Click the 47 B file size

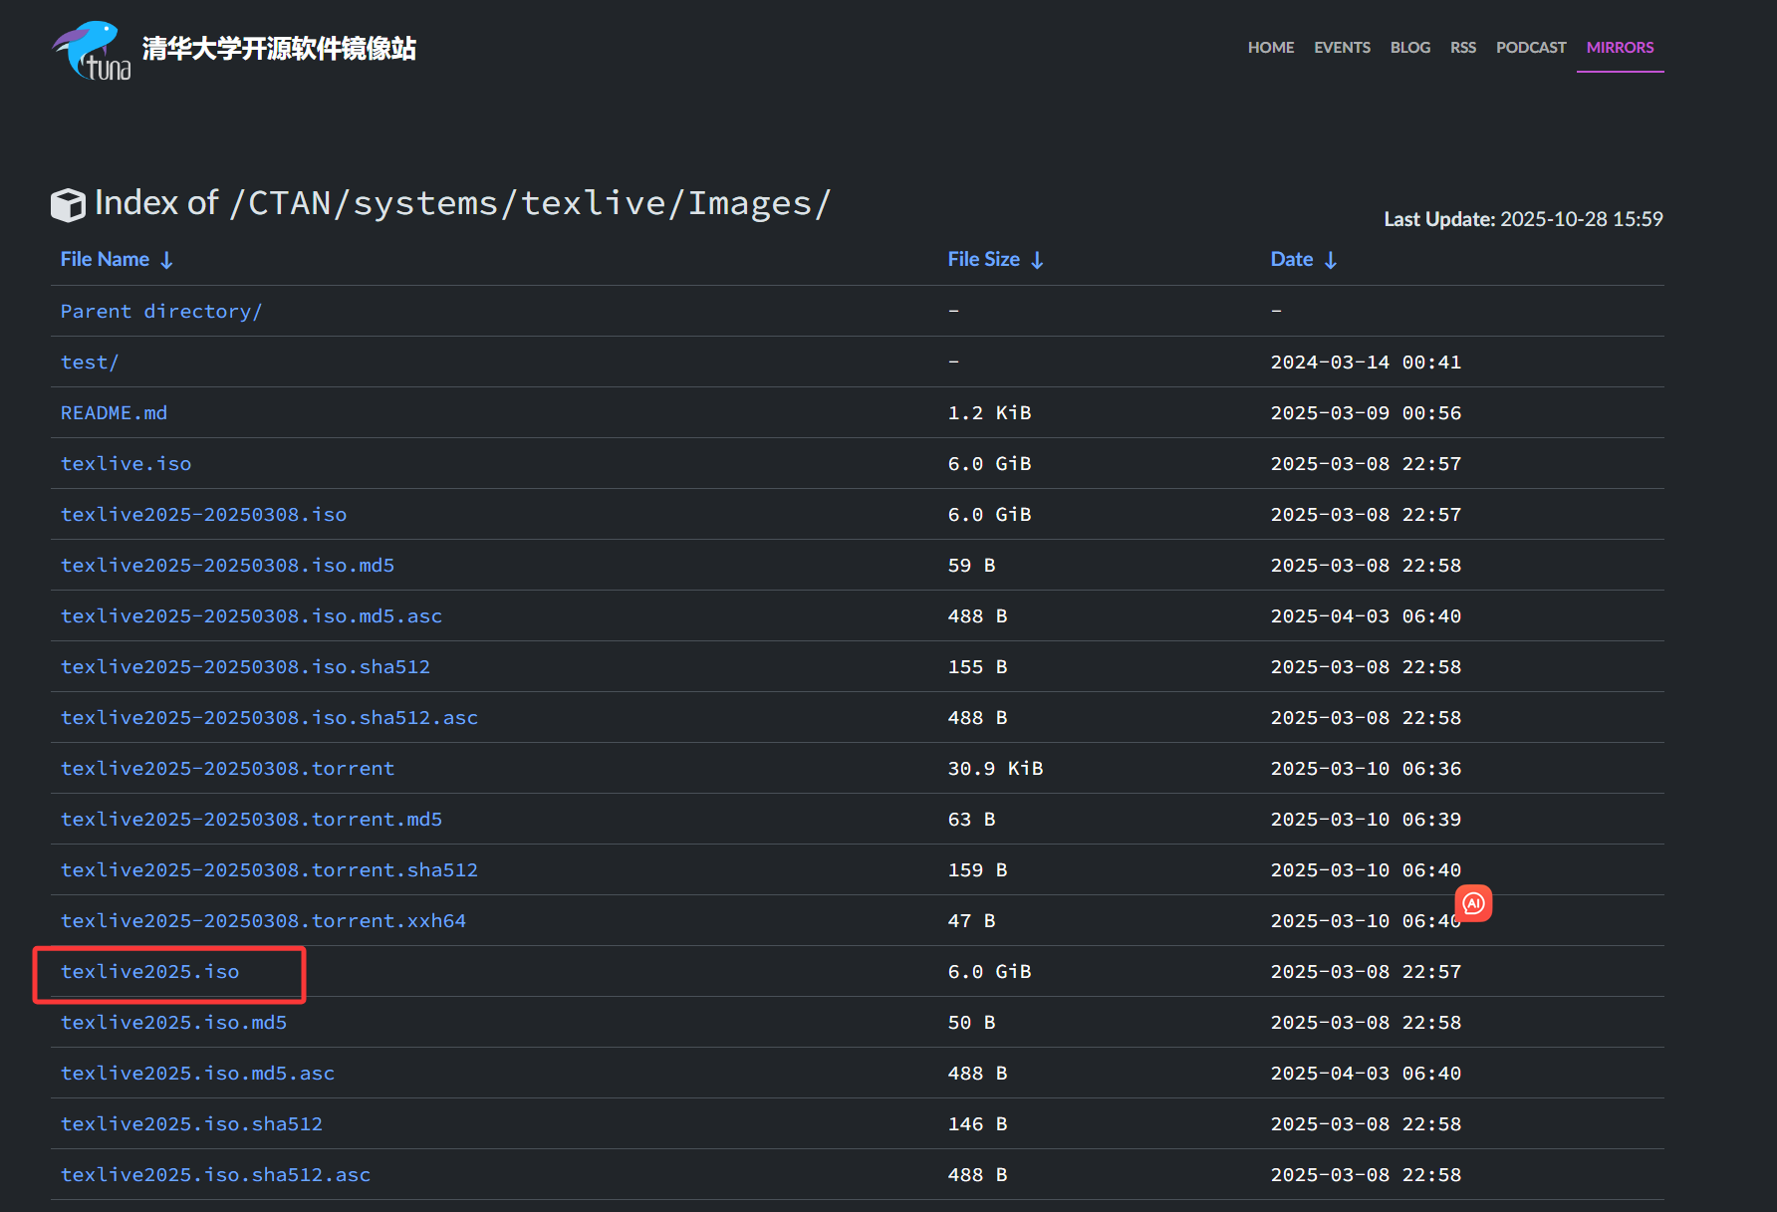pos(971,921)
